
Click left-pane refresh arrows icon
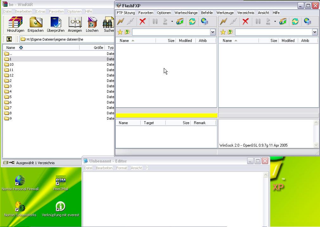[192, 21]
